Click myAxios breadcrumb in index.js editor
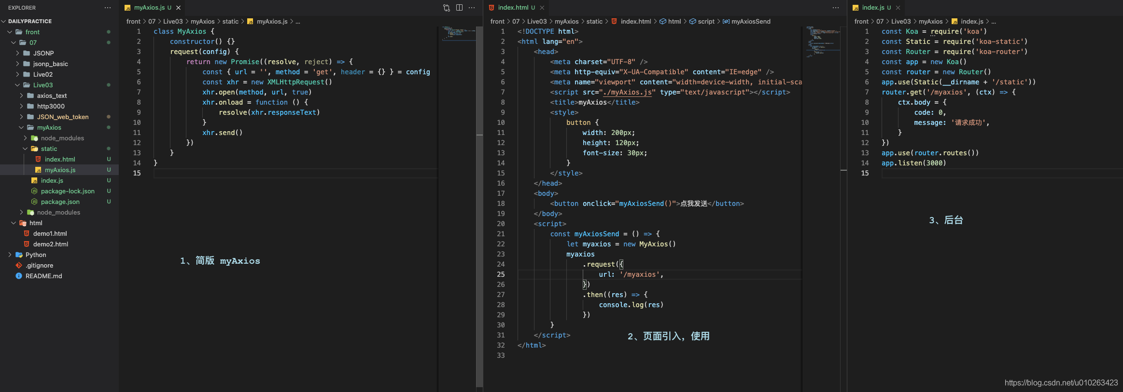Viewport: 1123px width, 392px height. (930, 21)
